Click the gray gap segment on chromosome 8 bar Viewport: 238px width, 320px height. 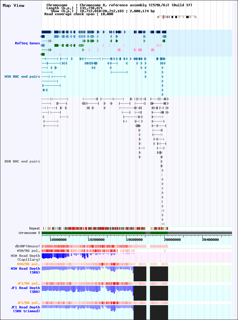(148, 233)
